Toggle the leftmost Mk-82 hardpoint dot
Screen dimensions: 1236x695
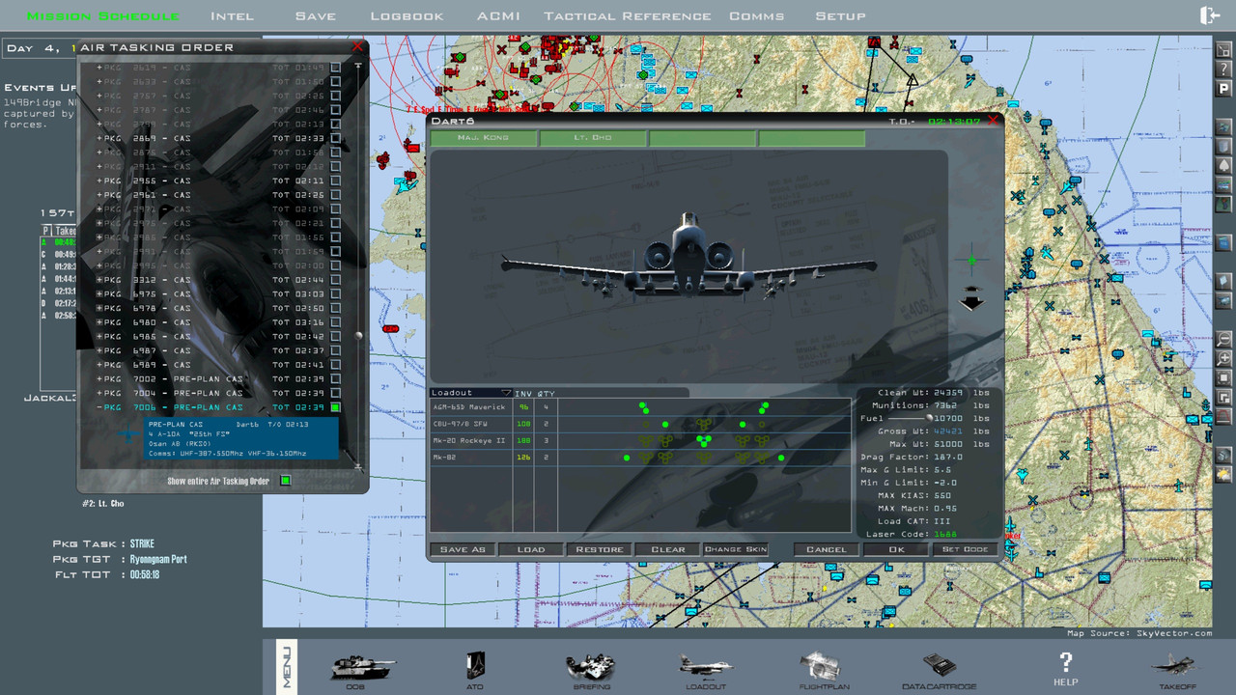[x=627, y=458]
